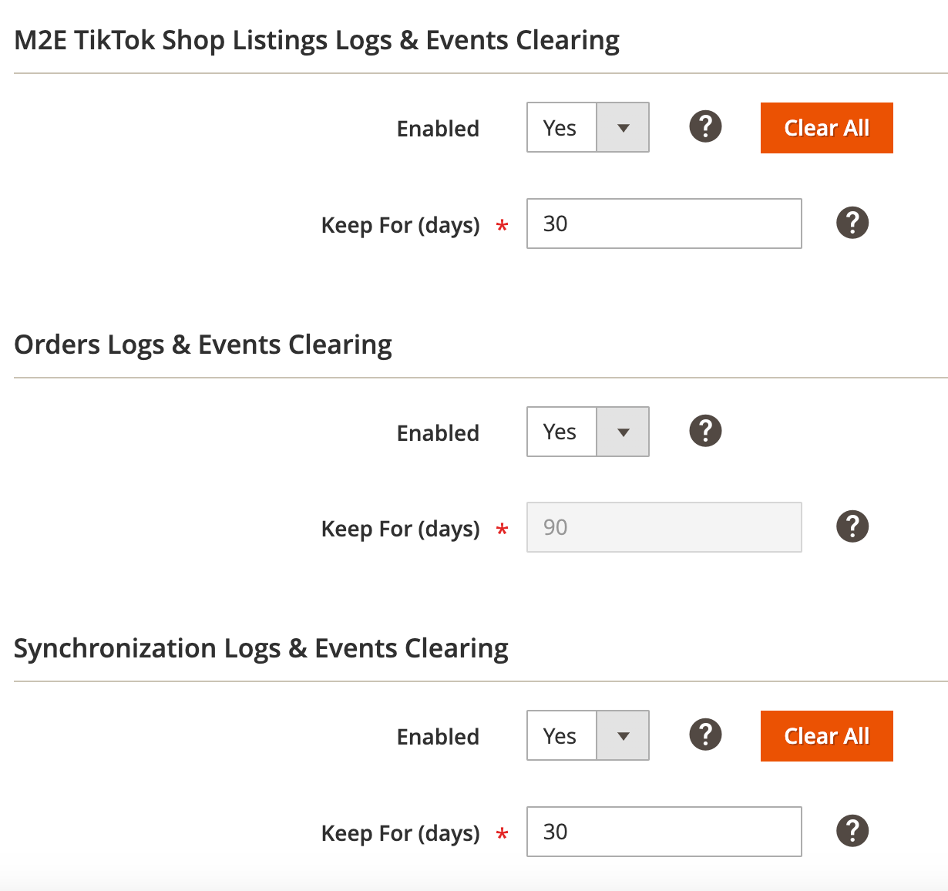
Task: Open Enabled dropdown for Orders Logs
Action: pyautogui.click(x=588, y=432)
